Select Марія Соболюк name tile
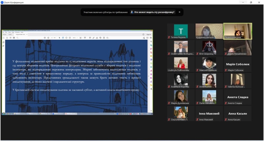 [x=238, y=64]
